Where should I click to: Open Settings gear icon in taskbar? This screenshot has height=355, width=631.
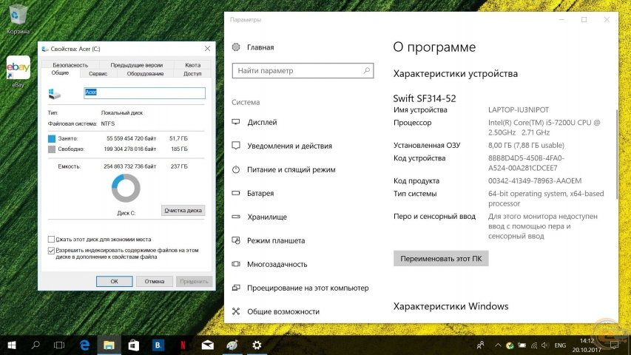pos(257,345)
